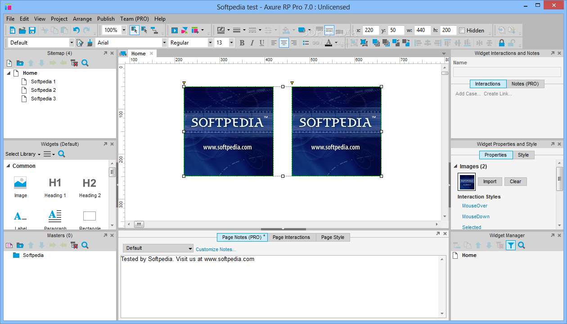This screenshot has height=324, width=567.
Task: Click the Import image button
Action: click(490, 181)
